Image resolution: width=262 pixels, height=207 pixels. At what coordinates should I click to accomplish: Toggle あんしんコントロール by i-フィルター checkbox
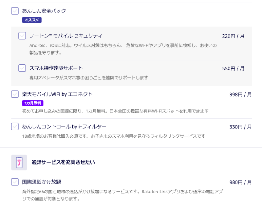[15, 127]
